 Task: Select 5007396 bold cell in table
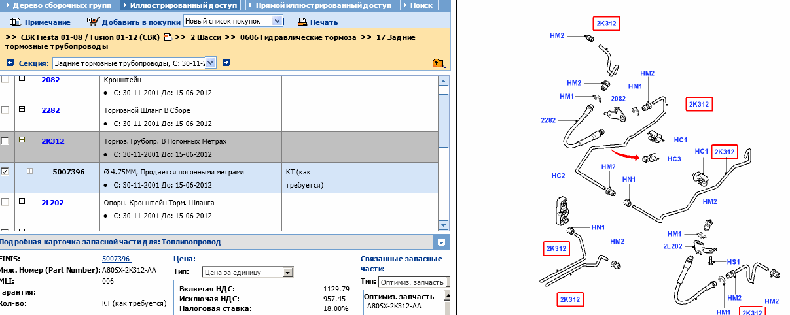pos(69,172)
